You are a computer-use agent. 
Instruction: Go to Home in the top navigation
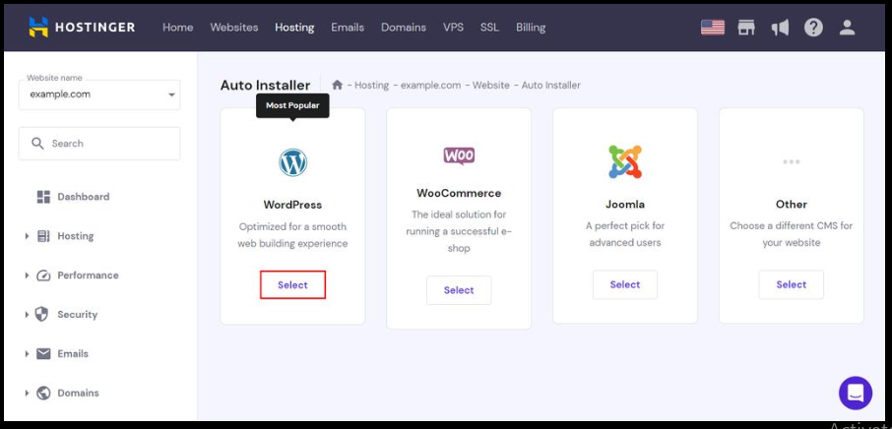177,28
